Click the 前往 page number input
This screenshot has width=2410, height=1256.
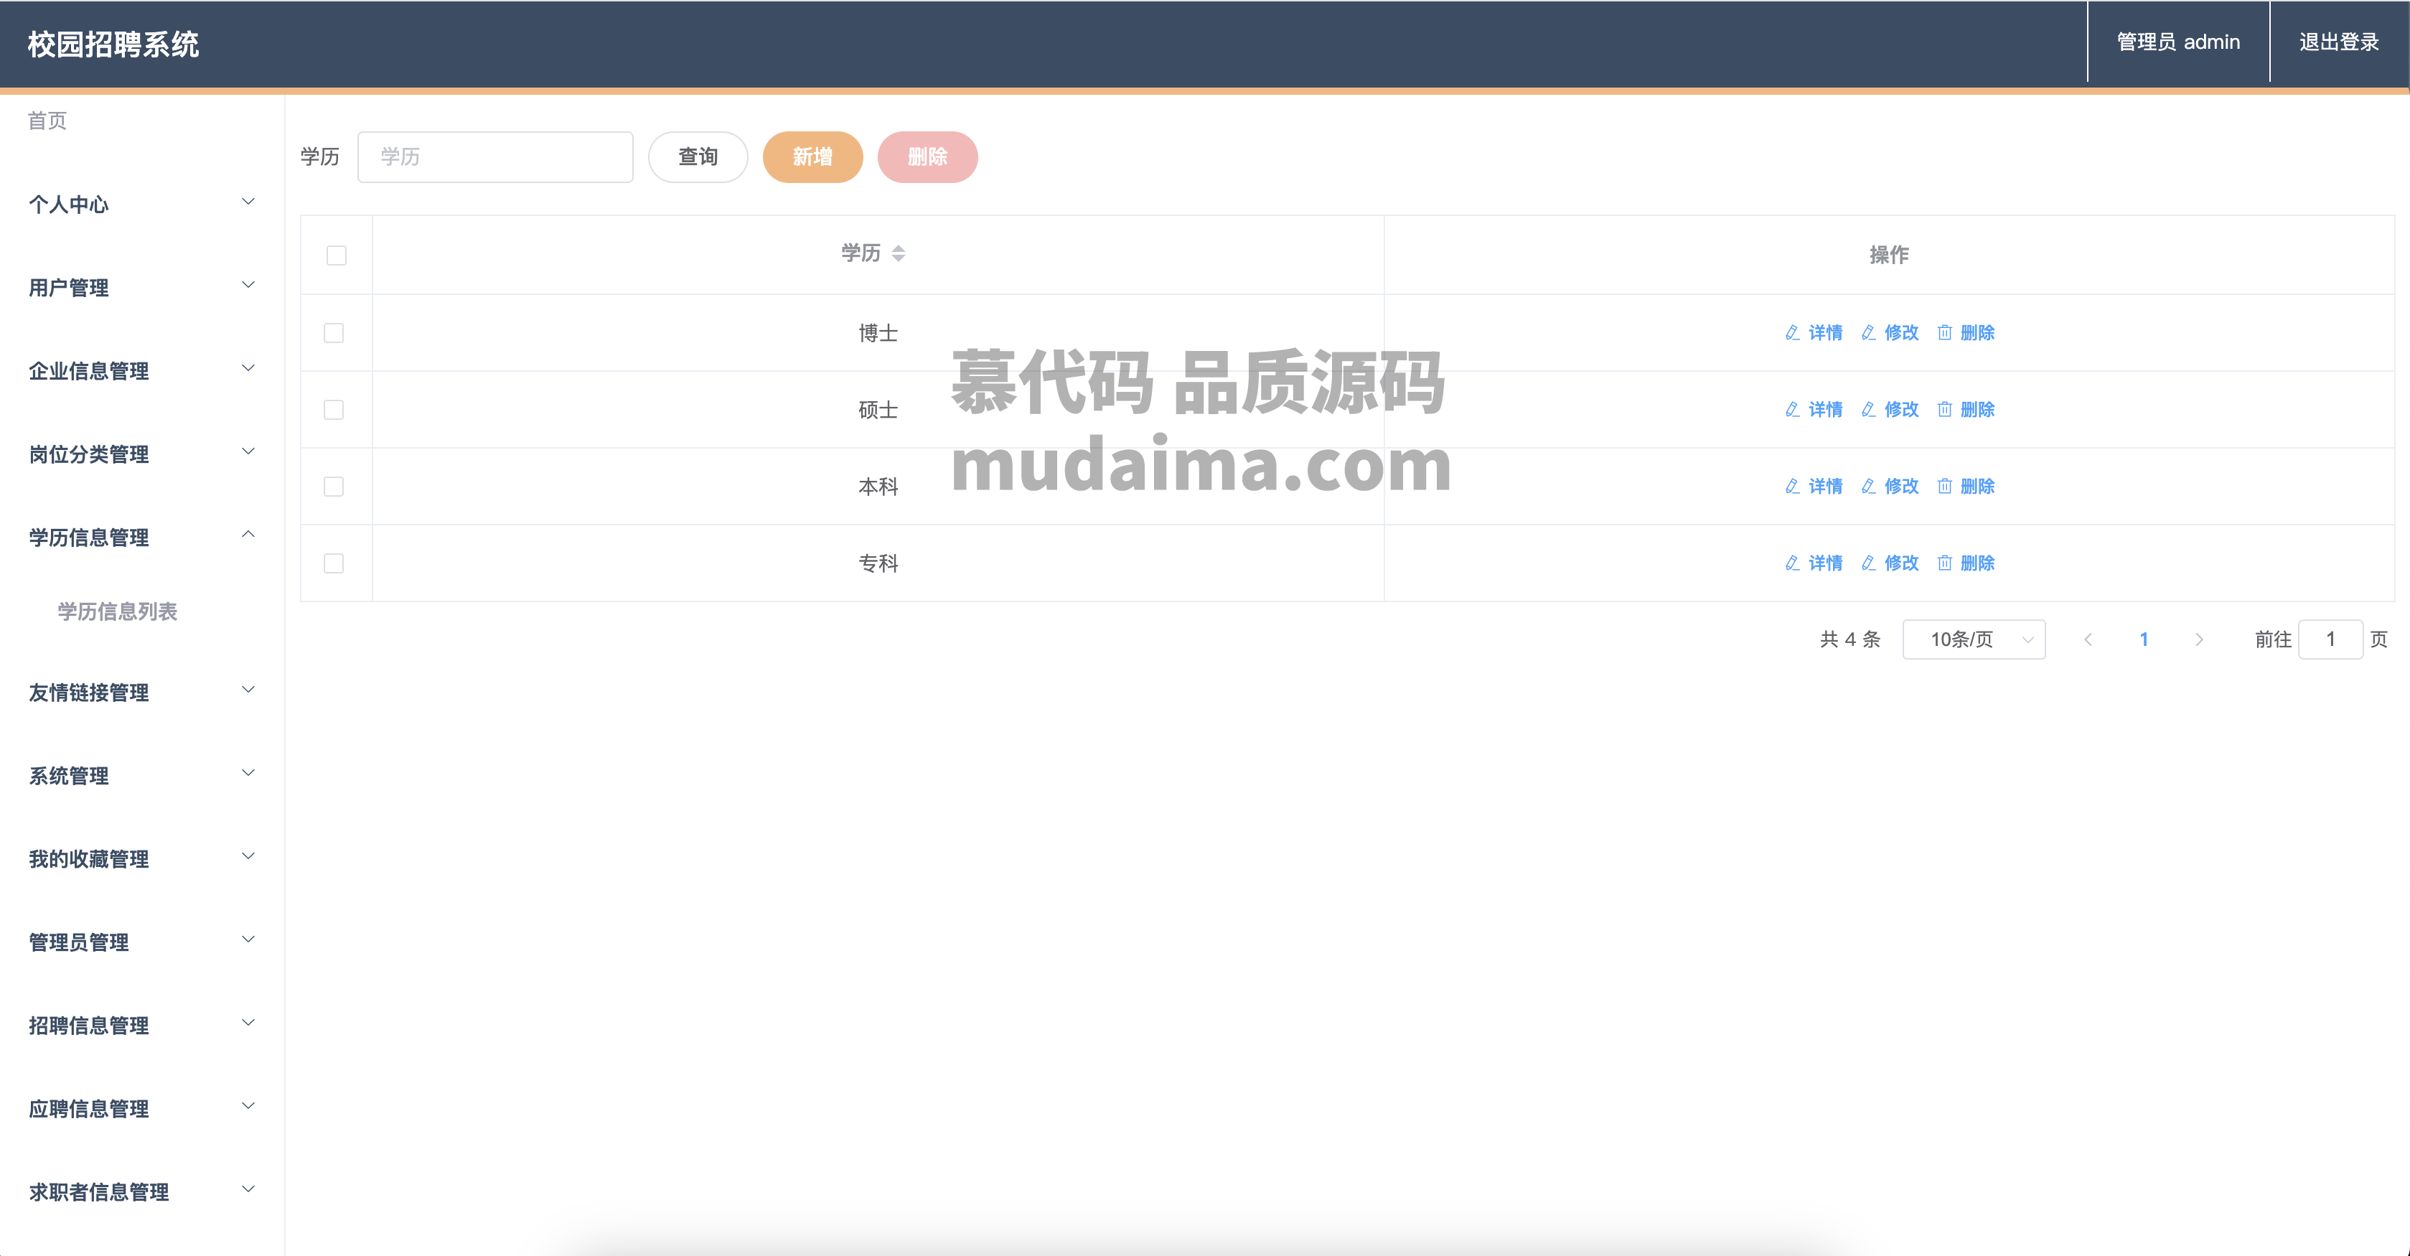pos(2330,640)
